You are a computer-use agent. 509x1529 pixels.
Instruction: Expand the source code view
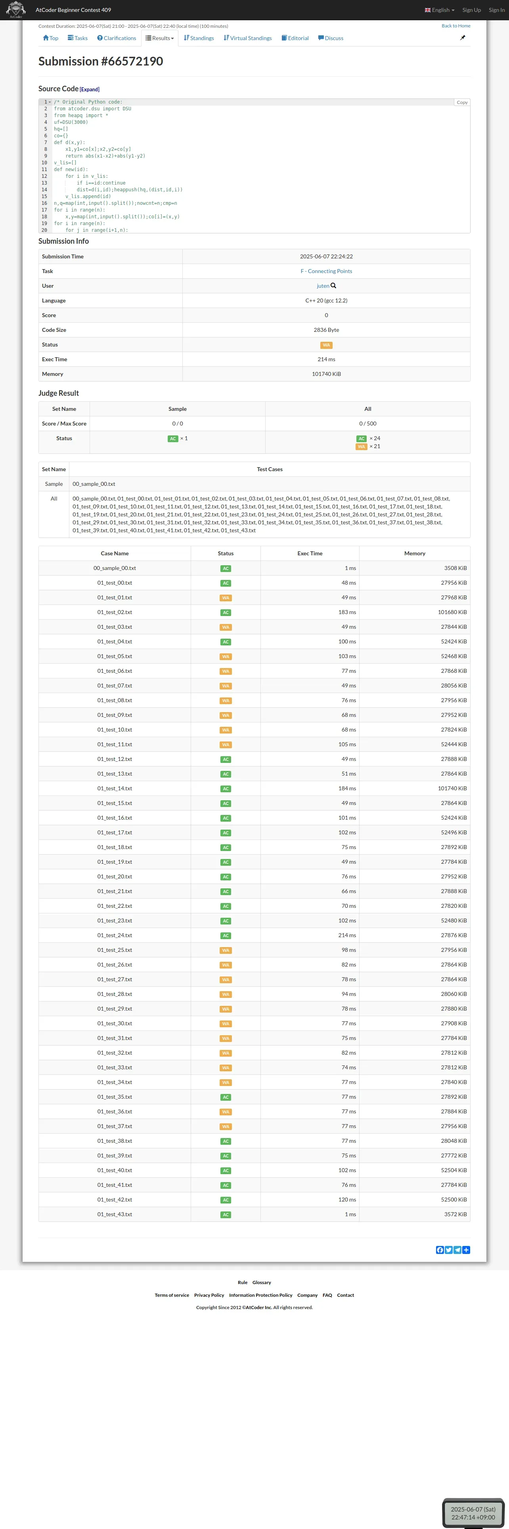coord(90,90)
